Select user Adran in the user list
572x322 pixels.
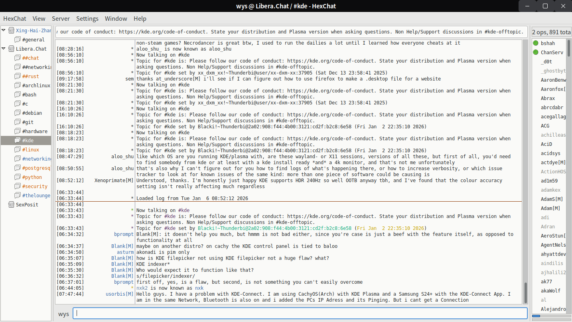548,226
